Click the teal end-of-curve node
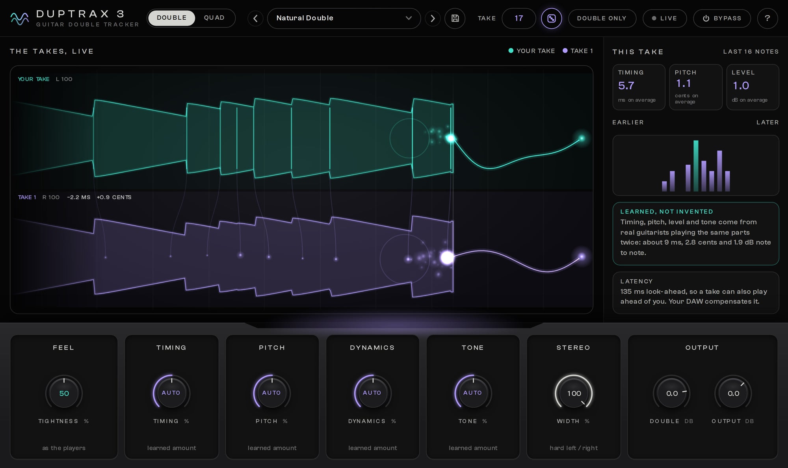 click(582, 138)
